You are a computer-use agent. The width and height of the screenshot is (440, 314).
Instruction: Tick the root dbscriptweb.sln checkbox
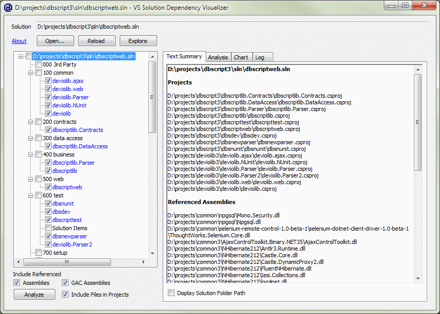tap(29, 56)
